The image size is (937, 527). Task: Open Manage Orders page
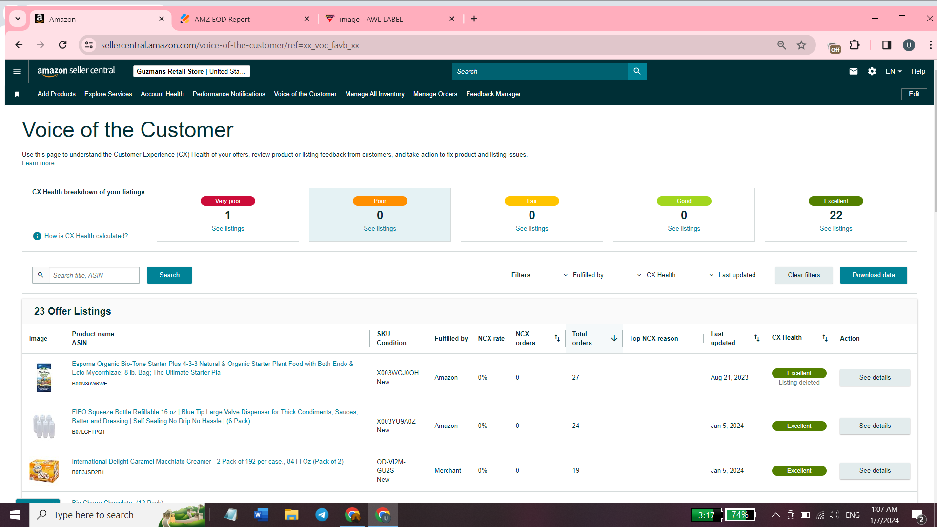435,94
